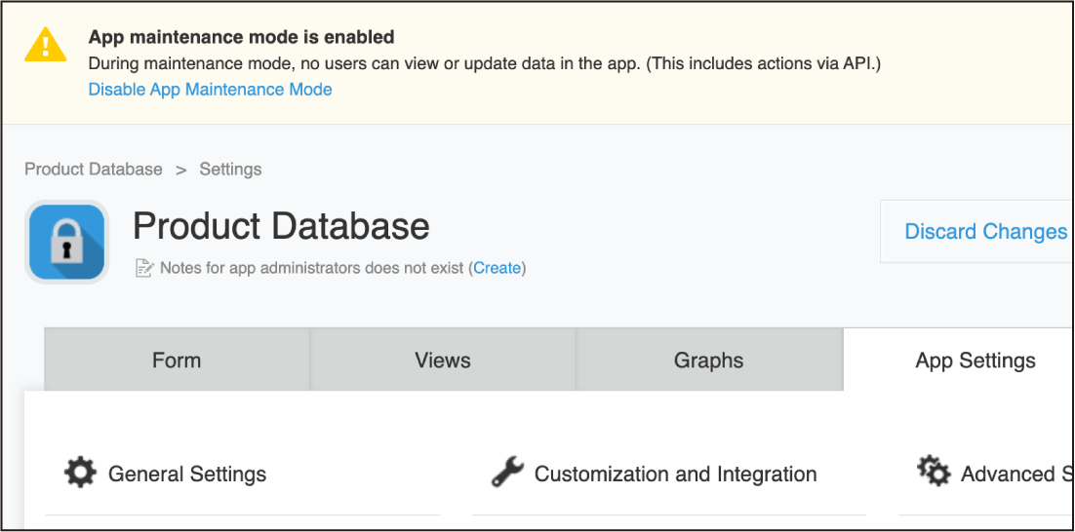This screenshot has width=1075, height=532.
Task: Click the large Product Database title
Action: click(x=281, y=226)
